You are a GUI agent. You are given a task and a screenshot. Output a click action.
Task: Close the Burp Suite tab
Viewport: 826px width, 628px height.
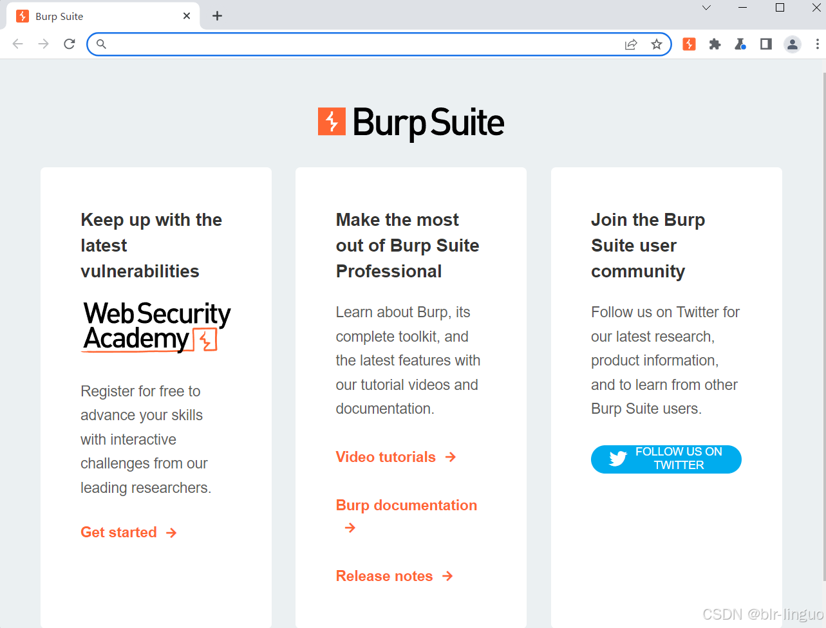(187, 16)
